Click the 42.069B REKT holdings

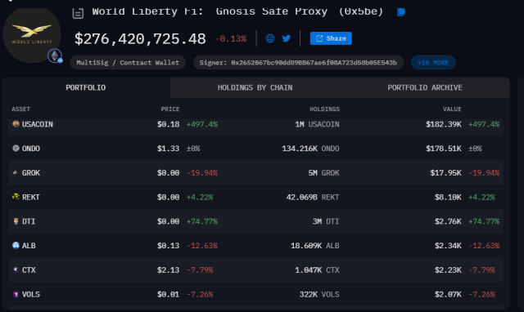[313, 198]
